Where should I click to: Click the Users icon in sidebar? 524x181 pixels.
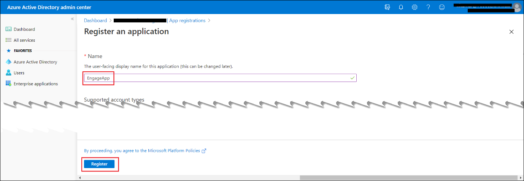[9, 73]
